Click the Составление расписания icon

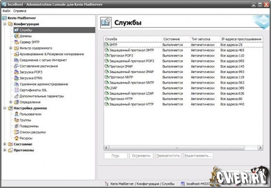pyautogui.click(x=16, y=66)
